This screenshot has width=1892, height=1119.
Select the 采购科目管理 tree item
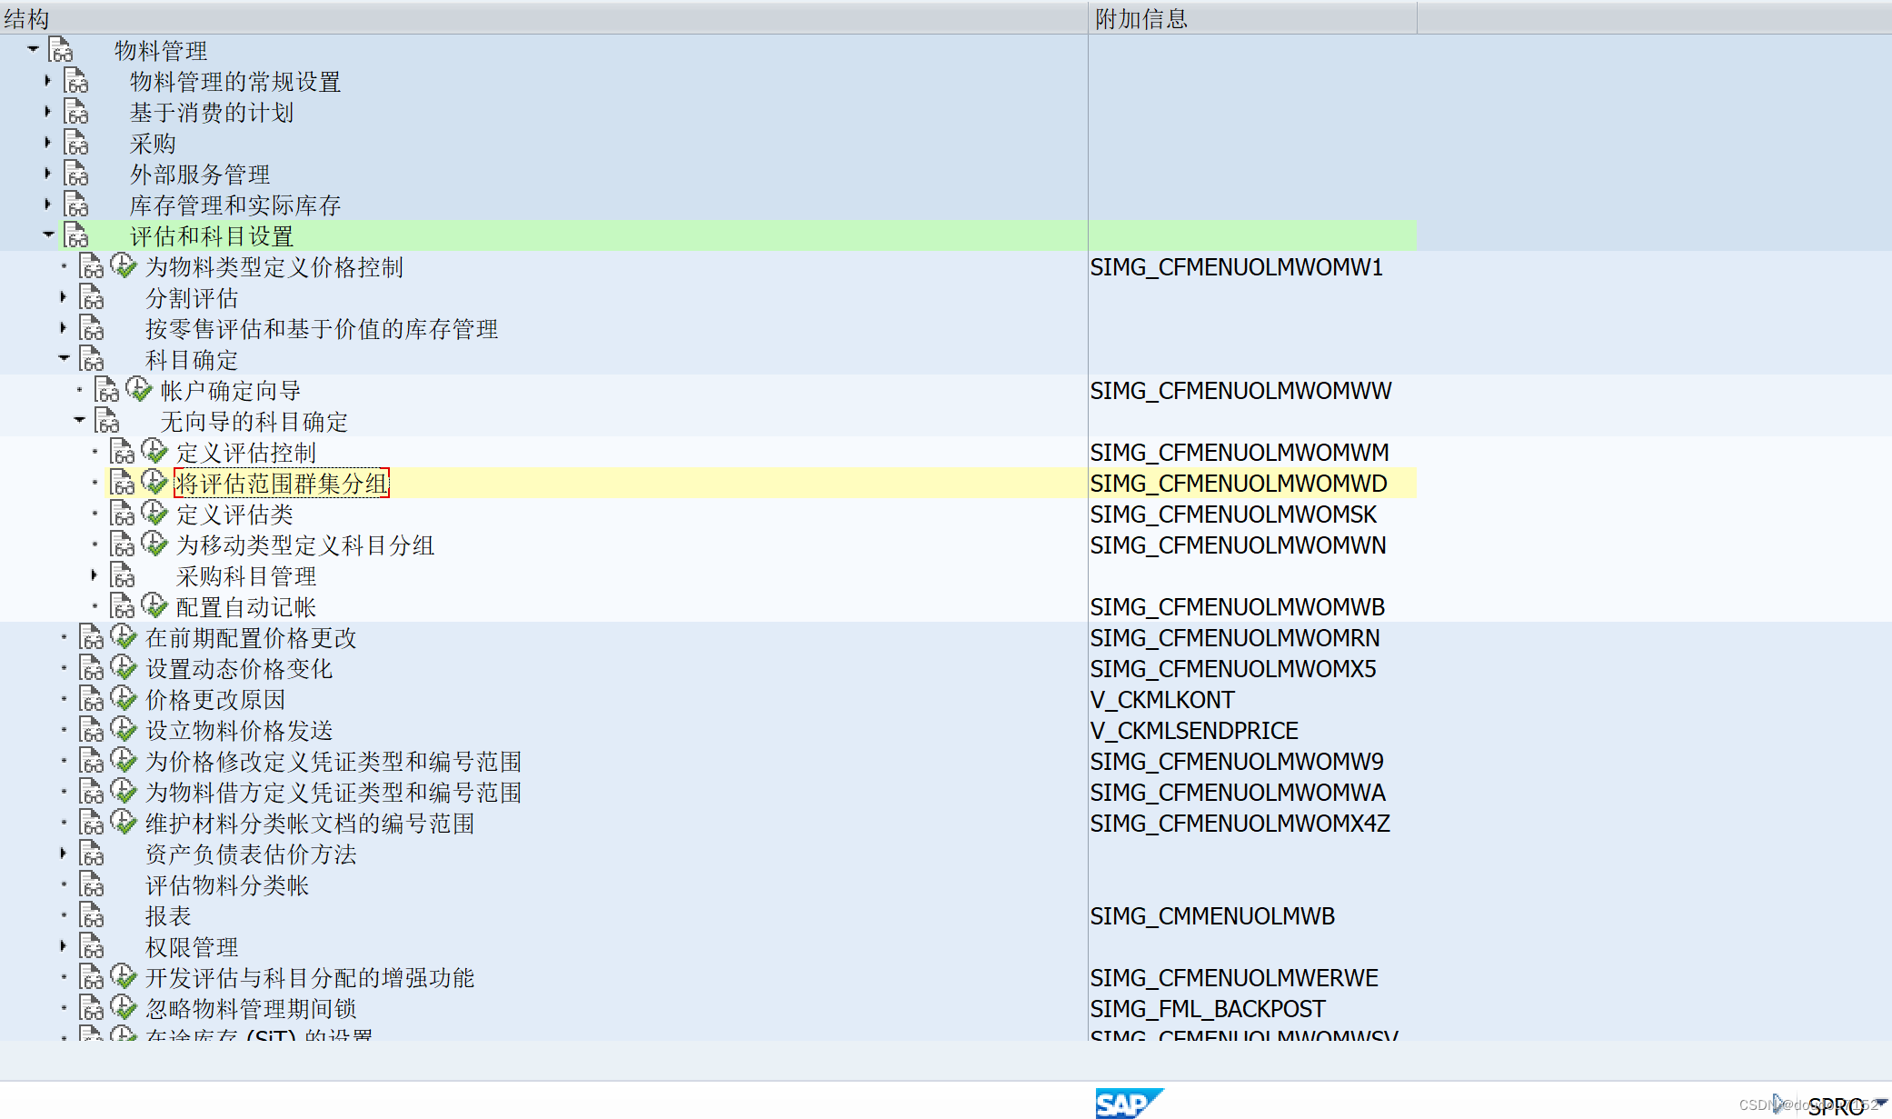pos(244,575)
